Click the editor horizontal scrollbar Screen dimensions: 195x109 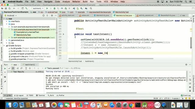tap(111, 58)
